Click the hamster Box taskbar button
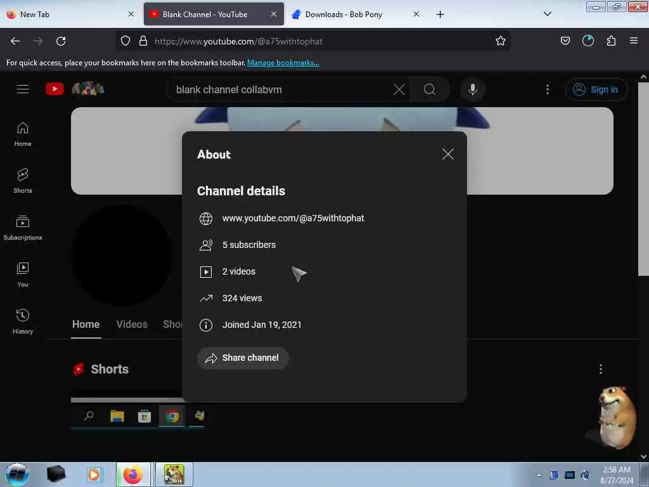This screenshot has height=487, width=649. (174, 474)
